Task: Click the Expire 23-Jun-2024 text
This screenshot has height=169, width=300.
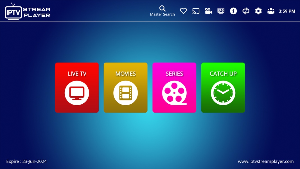Action: pos(26,161)
